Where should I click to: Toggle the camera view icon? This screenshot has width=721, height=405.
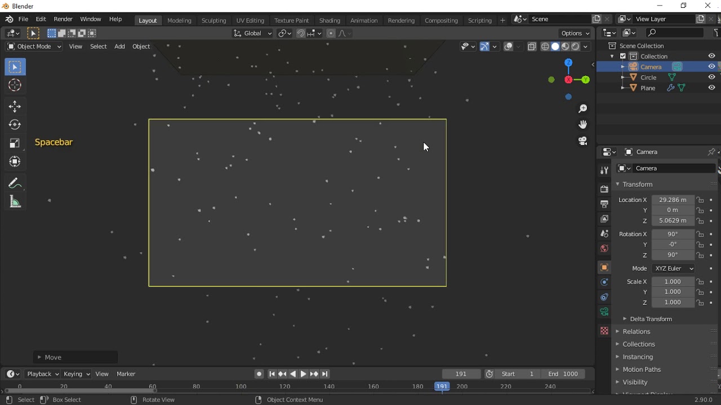coord(583,141)
